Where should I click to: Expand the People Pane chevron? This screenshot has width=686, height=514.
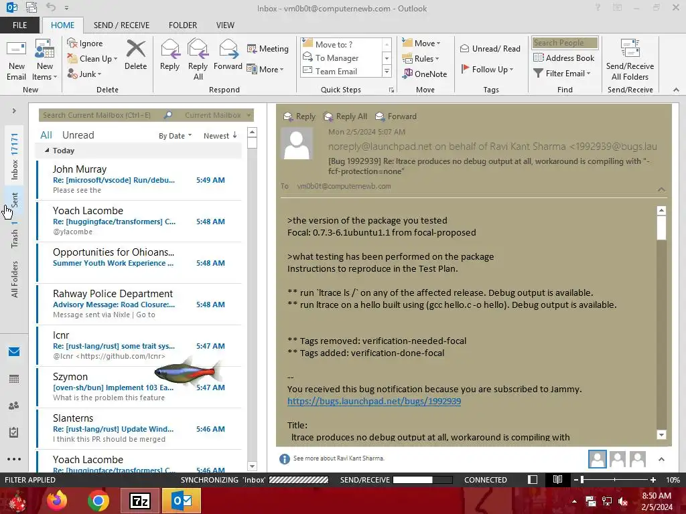click(661, 459)
